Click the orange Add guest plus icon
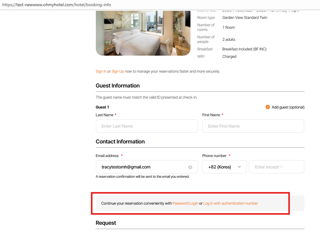320x234 pixels. (x=267, y=107)
